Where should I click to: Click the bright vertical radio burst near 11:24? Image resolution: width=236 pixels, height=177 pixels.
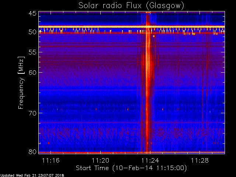pyautogui.click(x=147, y=83)
